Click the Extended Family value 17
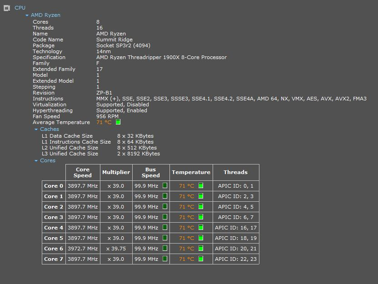378x284 pixels. (99, 69)
